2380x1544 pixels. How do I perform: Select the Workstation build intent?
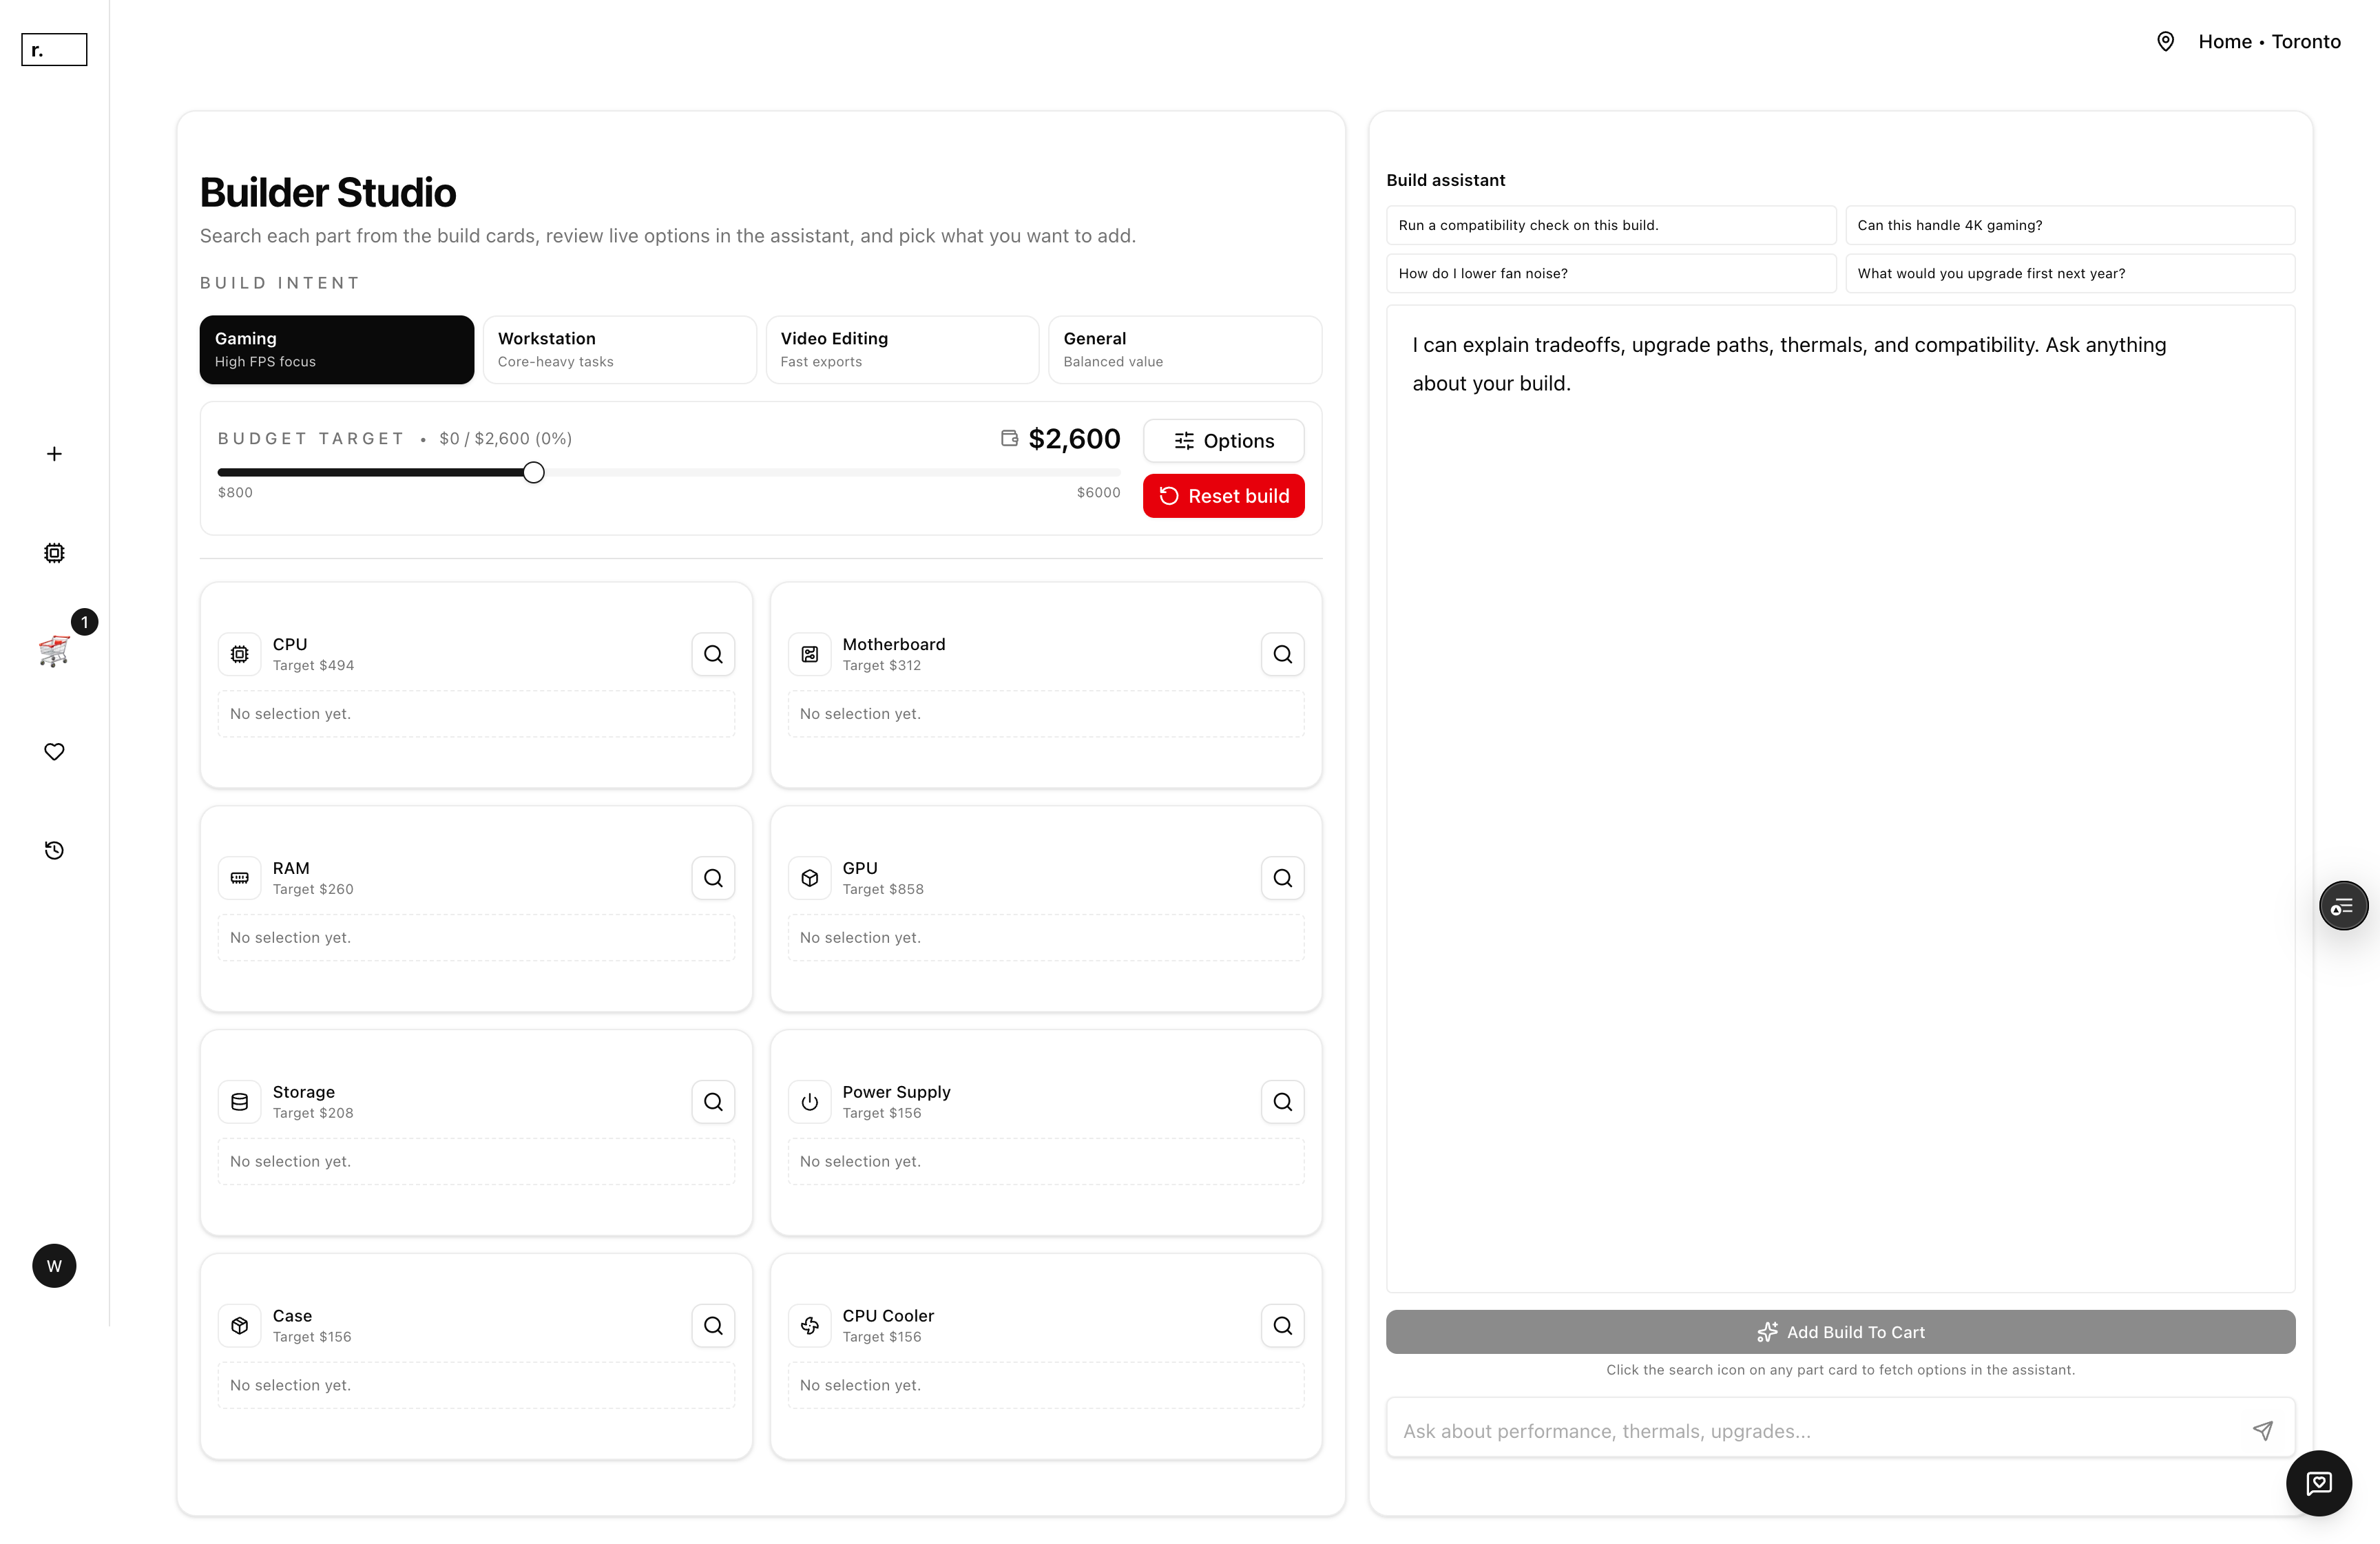(619, 349)
